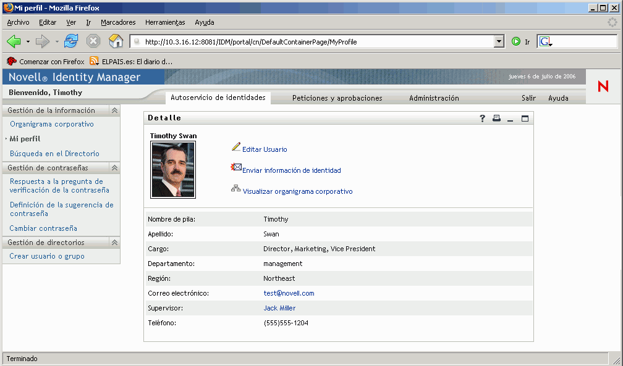The width and height of the screenshot is (623, 366).
Task: Open the Marcadores menu
Action: [118, 22]
